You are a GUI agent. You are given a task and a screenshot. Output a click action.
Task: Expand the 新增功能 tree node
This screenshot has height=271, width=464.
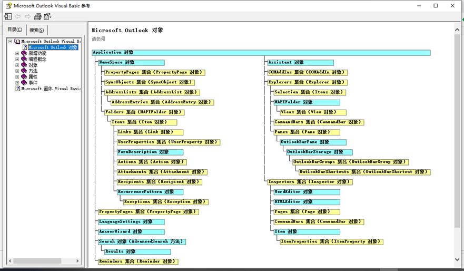coord(17,53)
